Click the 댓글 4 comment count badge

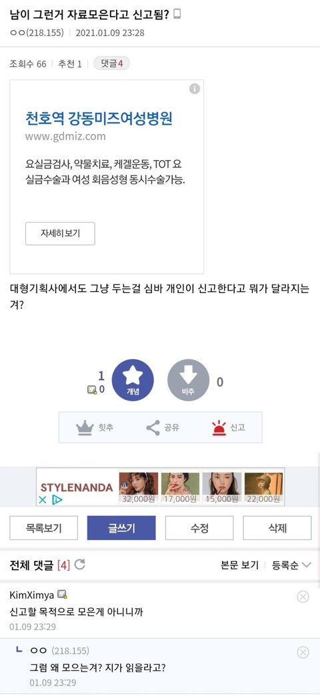[x=111, y=64]
